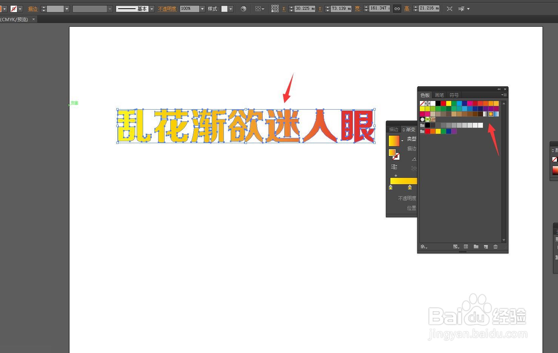This screenshot has width=558, height=353.
Task: Click the 高 height field 21.216
Action: (x=429, y=9)
